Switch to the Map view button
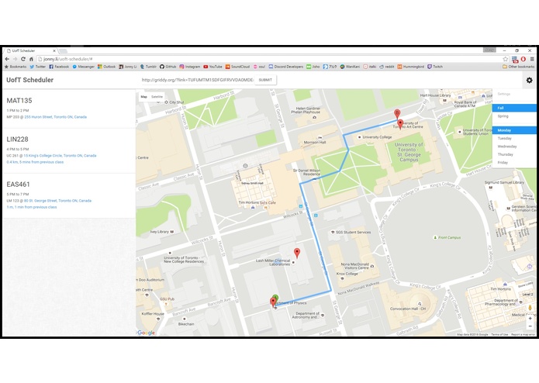The height and width of the screenshot is (383, 539). [144, 97]
